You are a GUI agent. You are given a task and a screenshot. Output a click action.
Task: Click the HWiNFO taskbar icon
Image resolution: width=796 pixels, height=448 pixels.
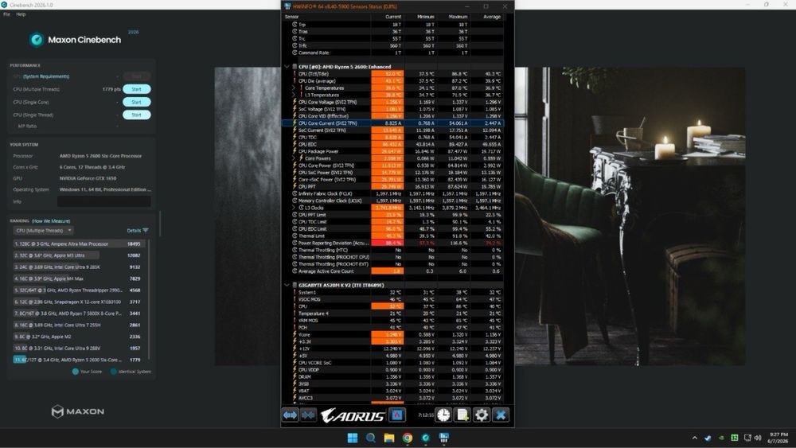click(443, 438)
